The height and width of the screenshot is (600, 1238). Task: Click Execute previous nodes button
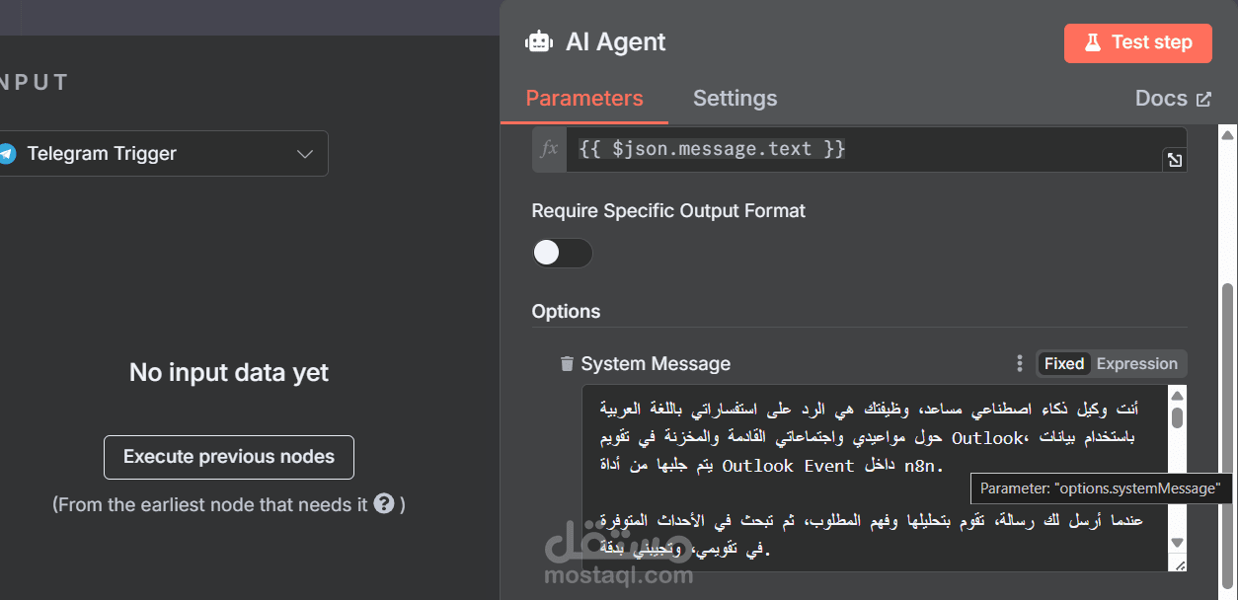point(229,457)
